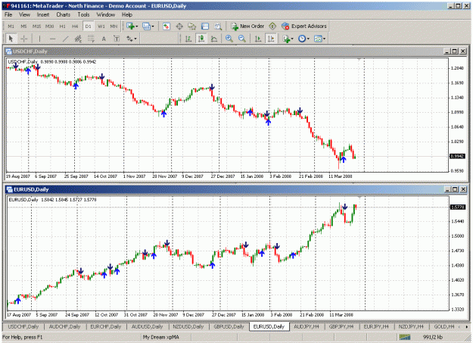This screenshot has height=343, width=473.
Task: Toggle chart auto scroll
Action: point(258,39)
